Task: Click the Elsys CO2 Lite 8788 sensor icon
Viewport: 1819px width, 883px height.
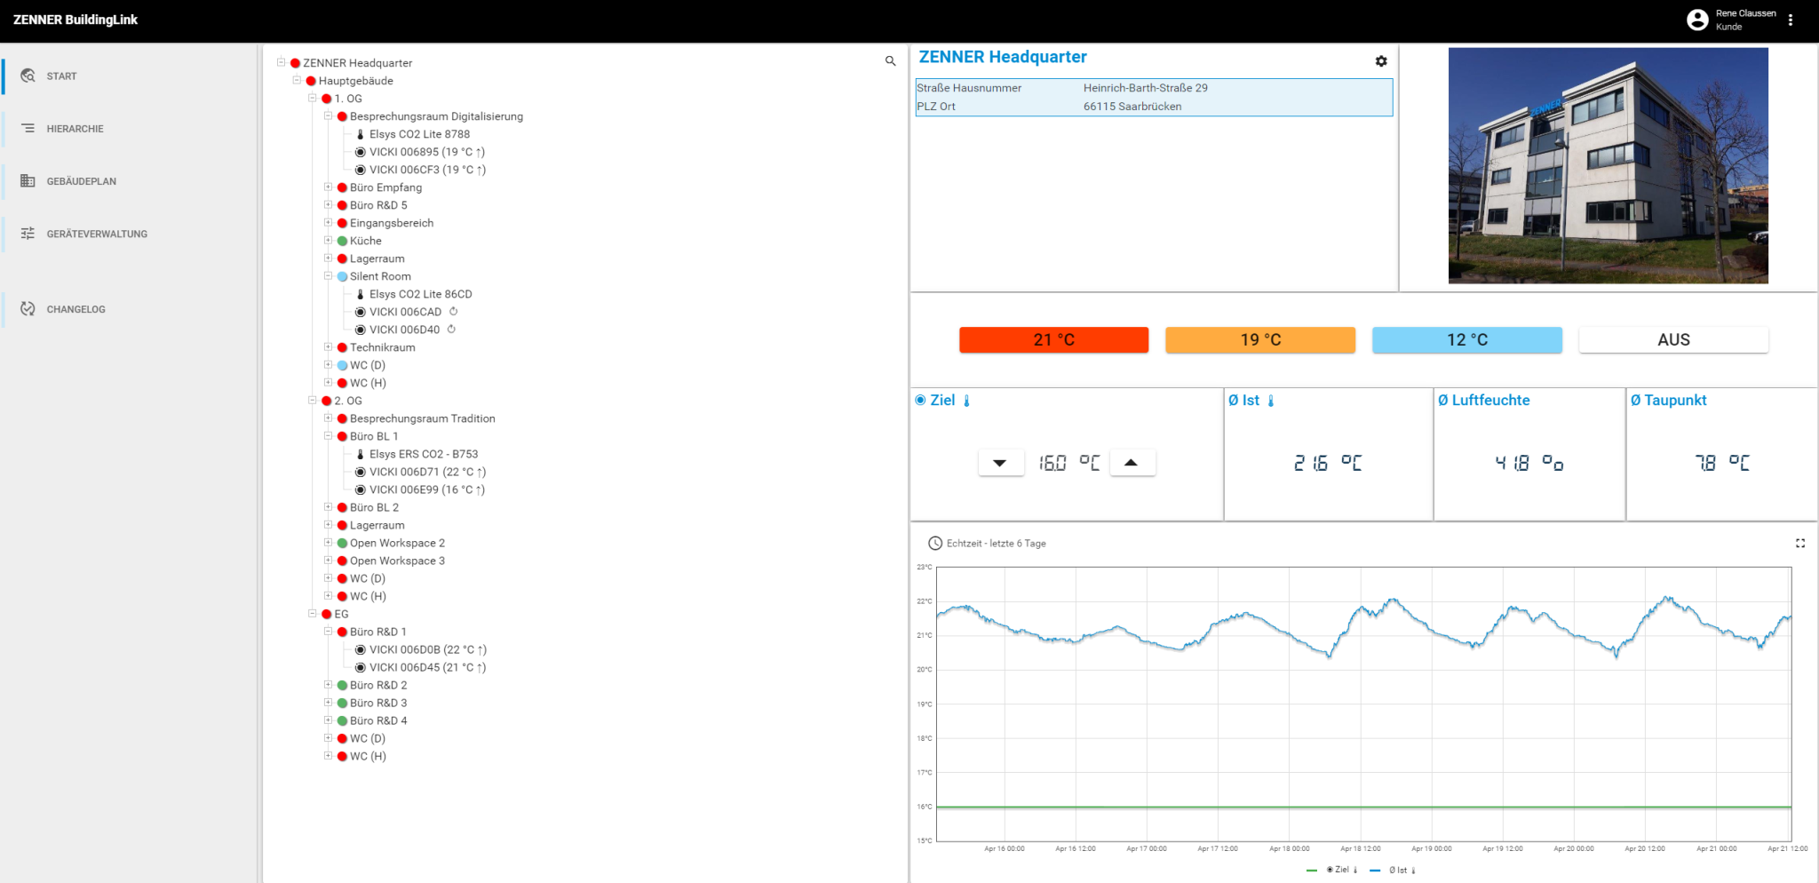Action: click(360, 134)
